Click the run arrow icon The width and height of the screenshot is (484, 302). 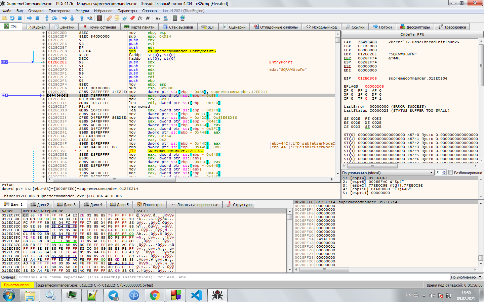click(30, 18)
